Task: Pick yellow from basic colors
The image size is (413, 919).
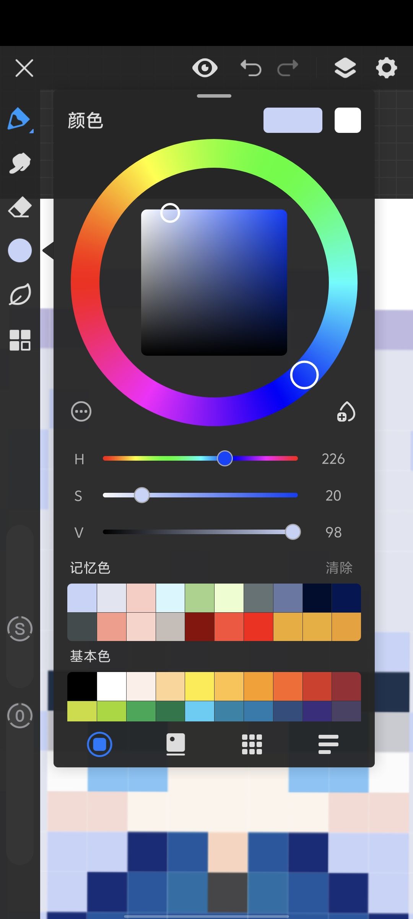Action: coord(200,687)
